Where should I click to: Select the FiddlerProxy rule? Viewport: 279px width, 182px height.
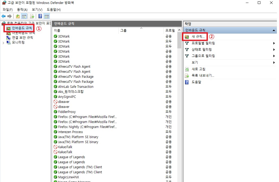[67, 112]
